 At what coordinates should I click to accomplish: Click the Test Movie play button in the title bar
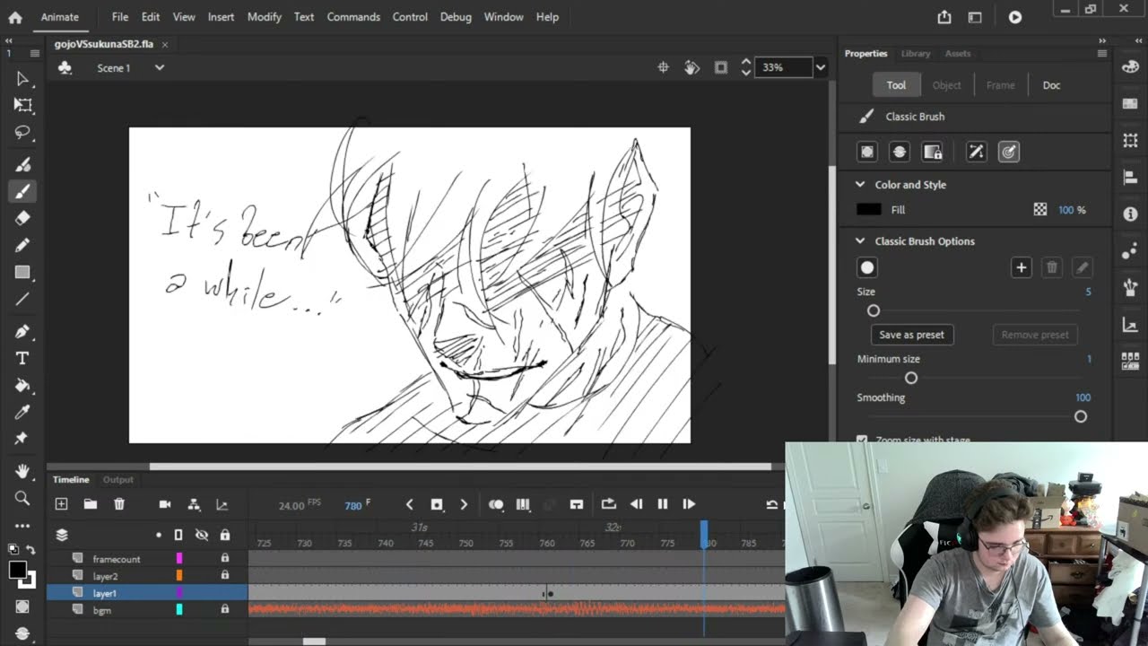1014,17
